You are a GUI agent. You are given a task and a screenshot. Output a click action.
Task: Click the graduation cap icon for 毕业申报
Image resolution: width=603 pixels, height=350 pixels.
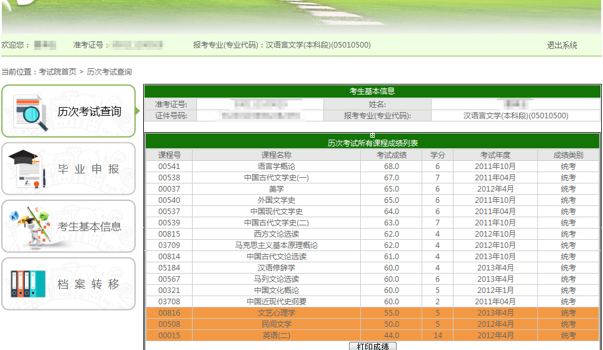[x=28, y=169]
